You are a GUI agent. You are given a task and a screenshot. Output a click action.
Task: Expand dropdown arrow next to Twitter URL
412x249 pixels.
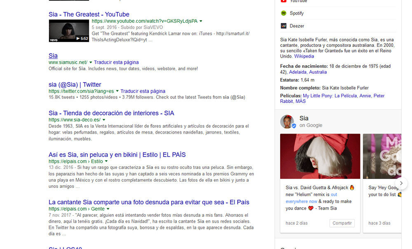(x=117, y=91)
